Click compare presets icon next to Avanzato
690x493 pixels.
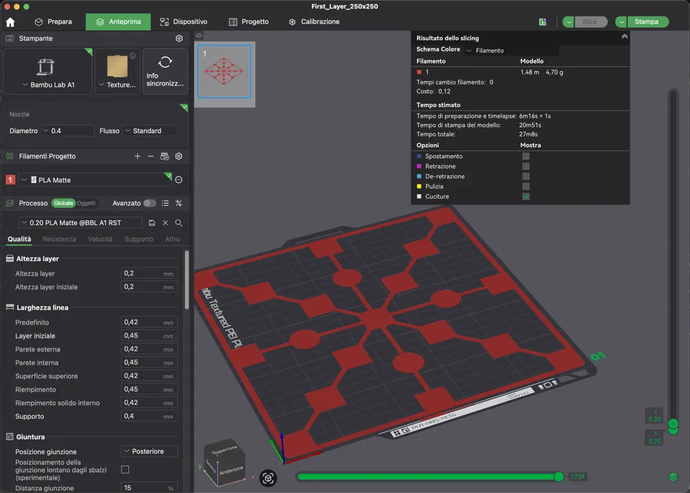179,203
